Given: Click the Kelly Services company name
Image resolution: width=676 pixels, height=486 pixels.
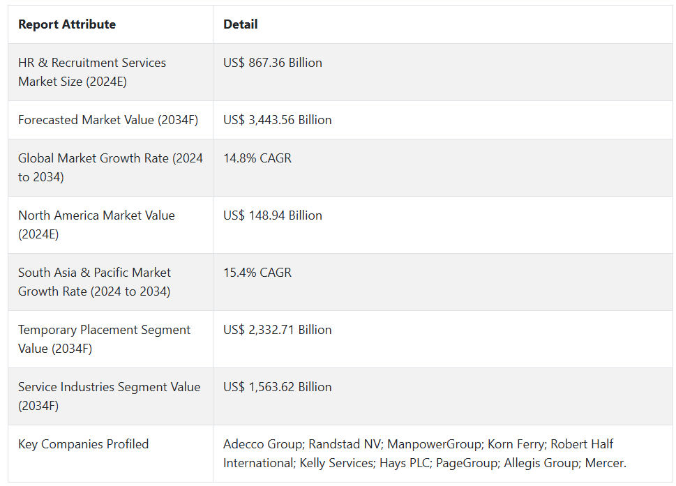Looking at the screenshot, I should [337, 463].
